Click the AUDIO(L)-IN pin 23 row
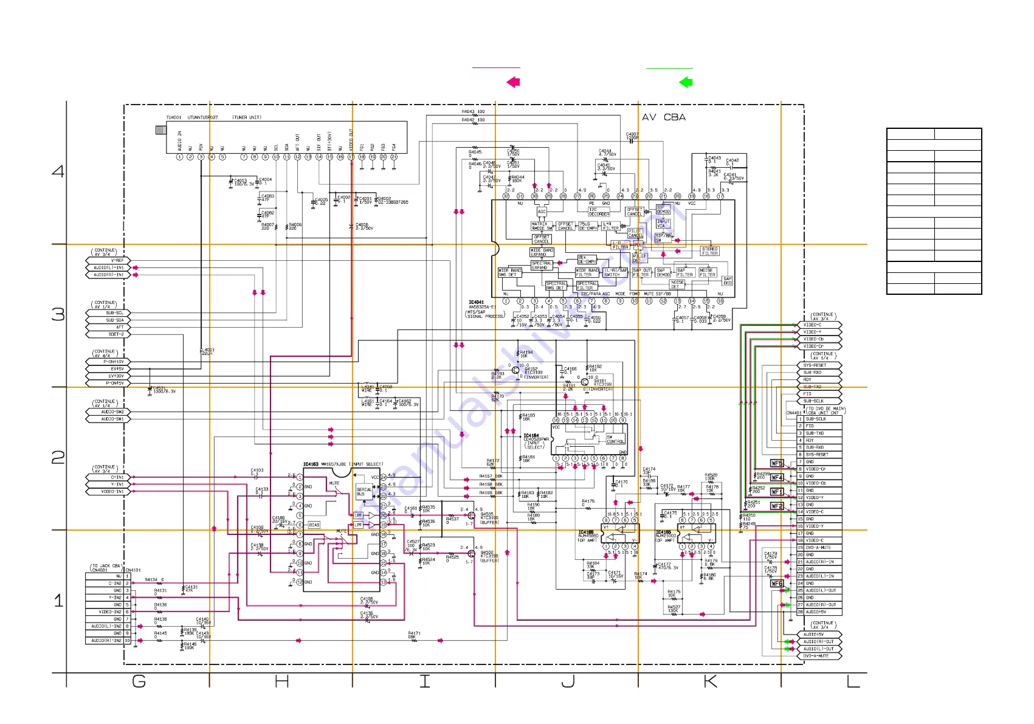Screen dimensions: 1034x724 point(819,576)
